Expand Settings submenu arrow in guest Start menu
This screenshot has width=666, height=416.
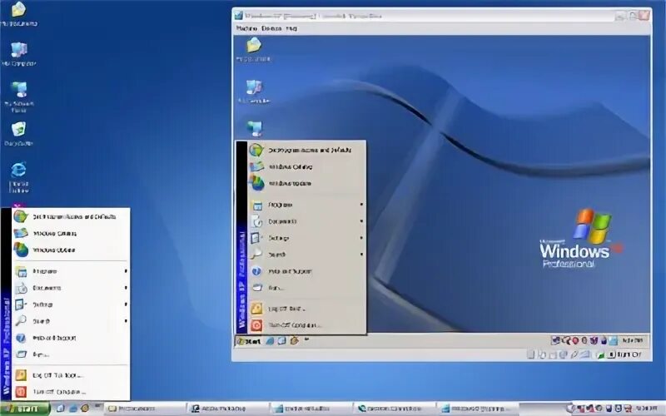pos(361,238)
